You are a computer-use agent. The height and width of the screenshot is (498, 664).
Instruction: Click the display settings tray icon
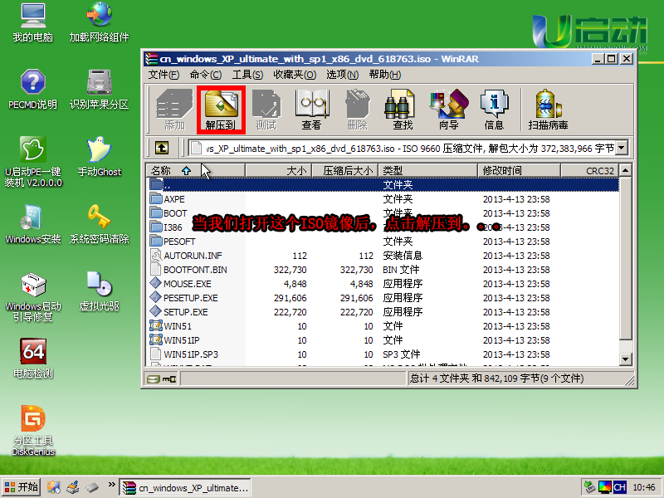pyautogui.click(x=605, y=487)
